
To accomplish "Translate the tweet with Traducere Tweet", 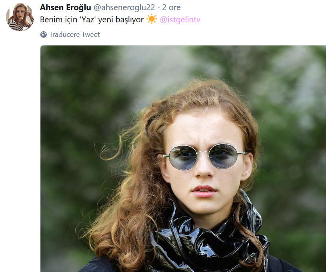I will pos(75,34).
